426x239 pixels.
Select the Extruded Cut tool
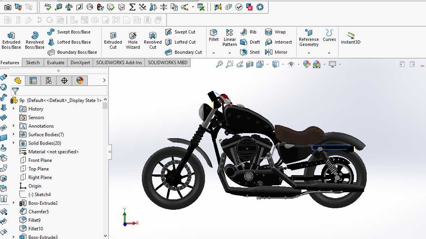[113, 40]
